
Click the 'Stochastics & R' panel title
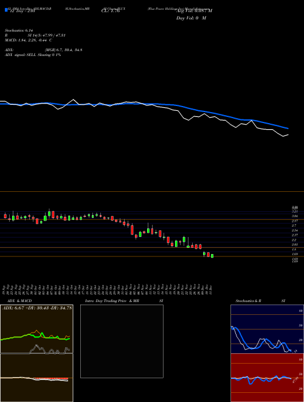[x=249, y=301]
